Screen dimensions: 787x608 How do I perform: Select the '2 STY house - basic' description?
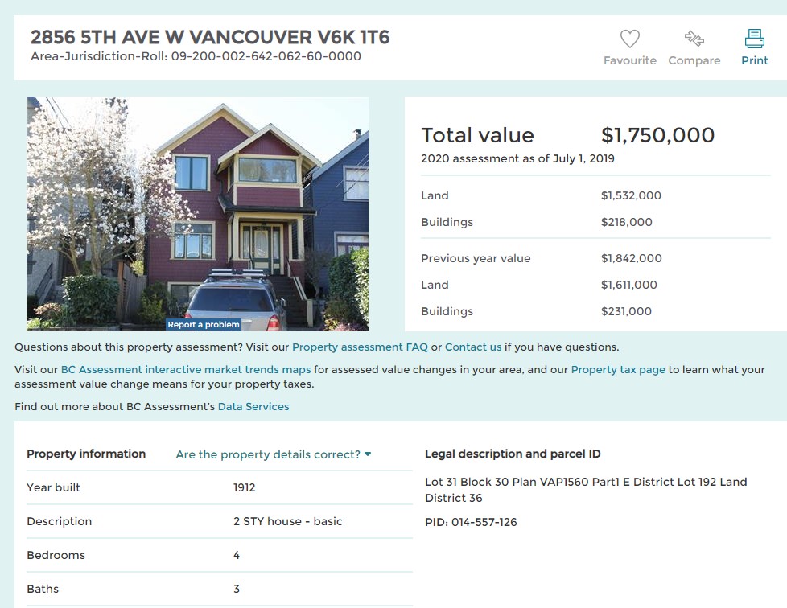[287, 521]
